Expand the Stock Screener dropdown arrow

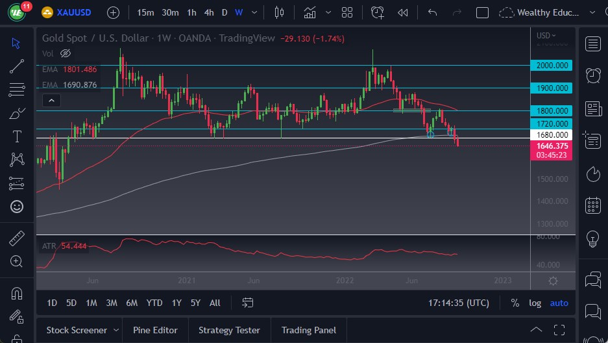(116, 330)
